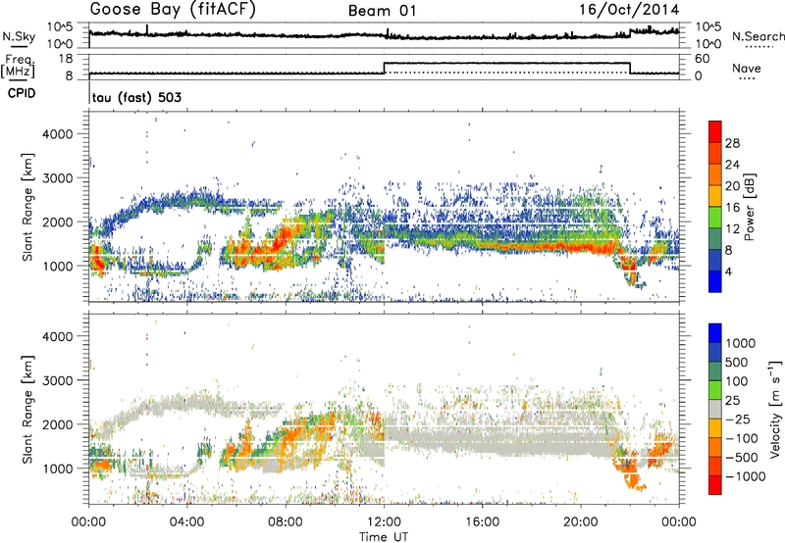Click the "16:00" time tick label
785x543 pixels.
pyautogui.click(x=482, y=522)
